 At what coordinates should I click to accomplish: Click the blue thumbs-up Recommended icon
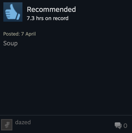[x=13, y=12]
